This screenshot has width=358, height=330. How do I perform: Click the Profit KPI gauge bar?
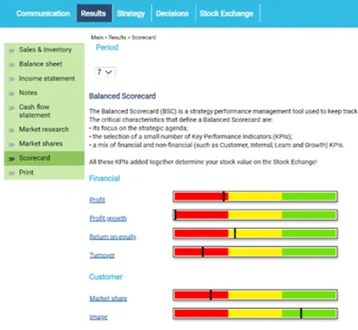tap(255, 196)
